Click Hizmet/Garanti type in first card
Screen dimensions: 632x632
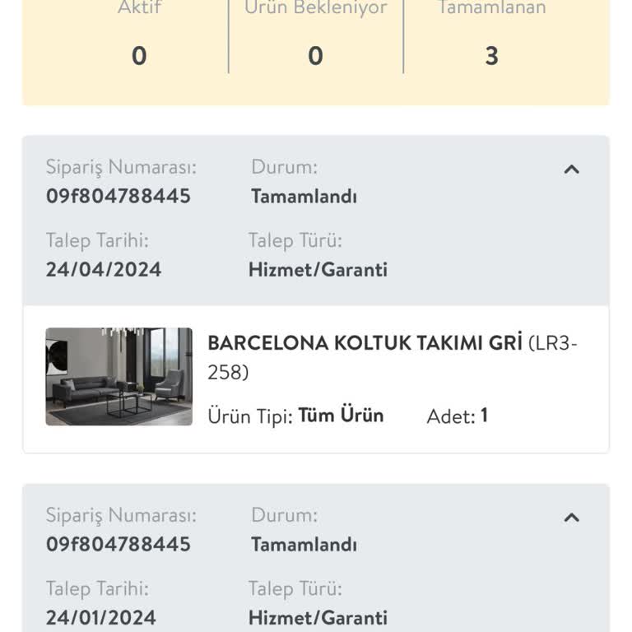click(318, 270)
